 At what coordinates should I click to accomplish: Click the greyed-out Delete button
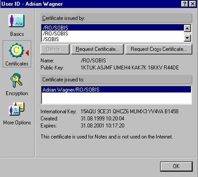pyautogui.click(x=55, y=49)
